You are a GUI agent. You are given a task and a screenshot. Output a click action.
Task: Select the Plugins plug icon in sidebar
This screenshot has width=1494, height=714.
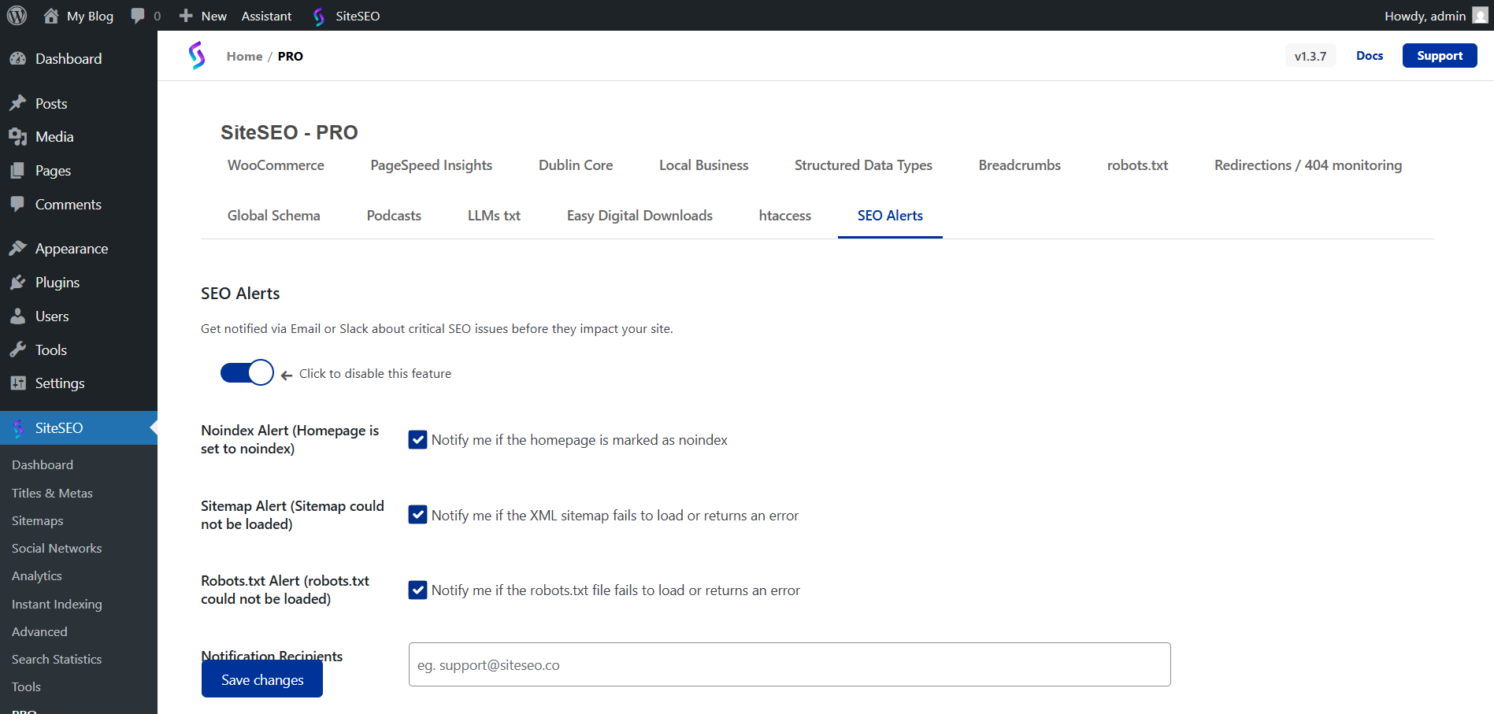pos(18,282)
